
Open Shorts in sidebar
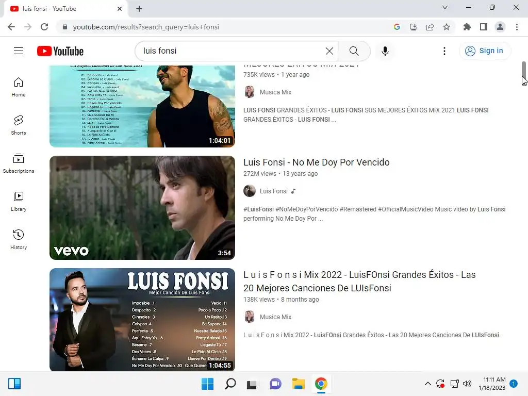(19, 125)
